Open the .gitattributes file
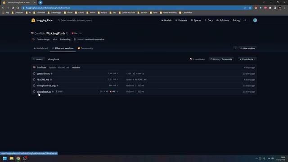The image size is (288, 162). click(43, 74)
